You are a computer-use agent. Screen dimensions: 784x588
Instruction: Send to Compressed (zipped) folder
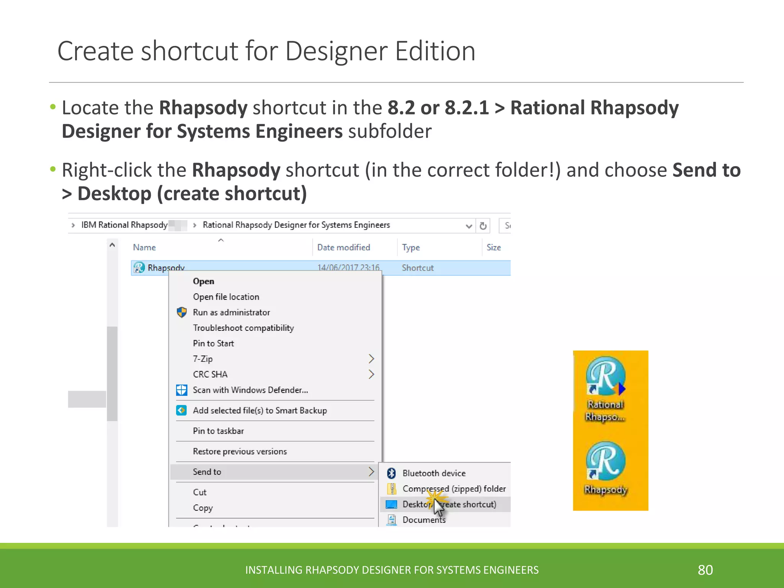tap(454, 489)
